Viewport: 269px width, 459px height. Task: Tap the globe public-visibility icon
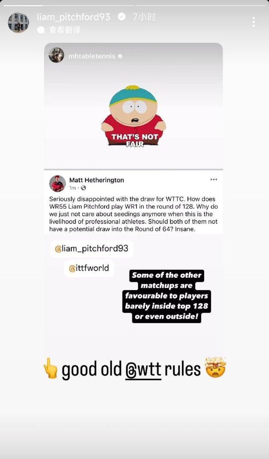click(x=83, y=188)
